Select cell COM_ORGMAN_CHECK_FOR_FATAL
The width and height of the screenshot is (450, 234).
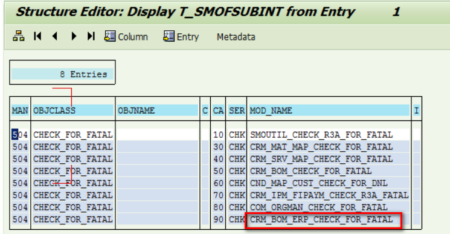[329, 207]
